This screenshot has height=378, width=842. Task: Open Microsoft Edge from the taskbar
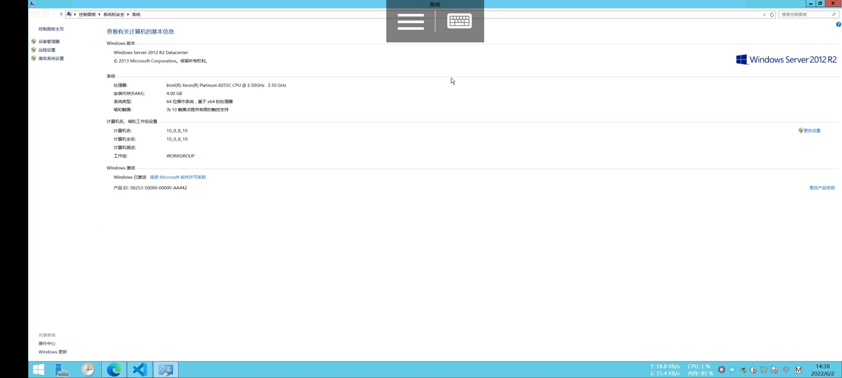[114, 370]
